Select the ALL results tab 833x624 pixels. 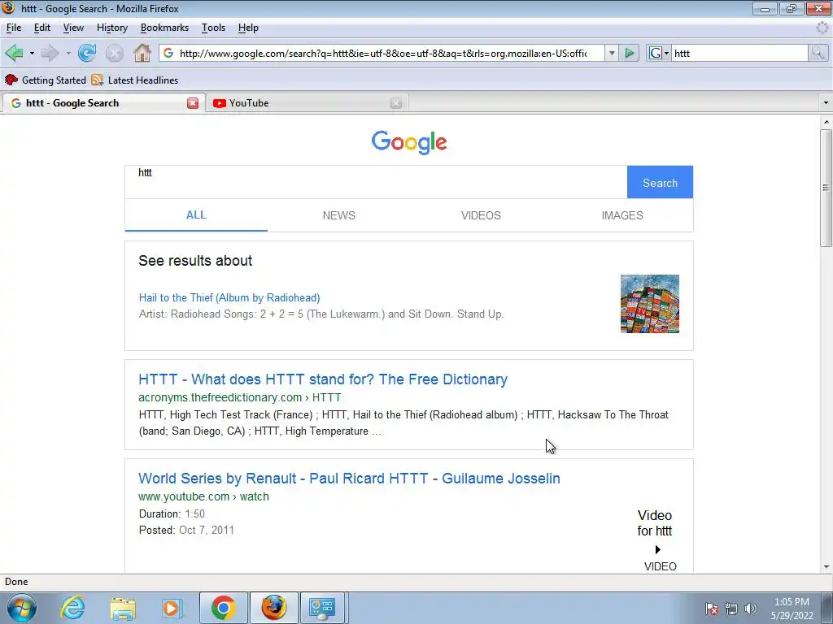pos(196,214)
